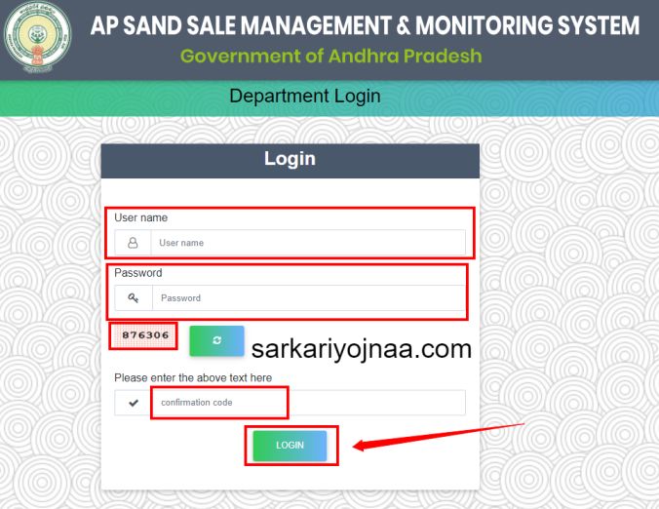Click the 'AP SAND SALE MANAGEMENT & MONITORING SYSTEM' title
The width and height of the screenshot is (659, 509).
pyautogui.click(x=365, y=25)
